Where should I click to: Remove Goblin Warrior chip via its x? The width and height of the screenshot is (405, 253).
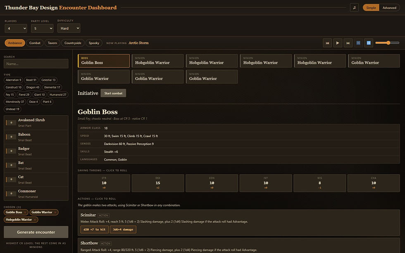point(55,213)
